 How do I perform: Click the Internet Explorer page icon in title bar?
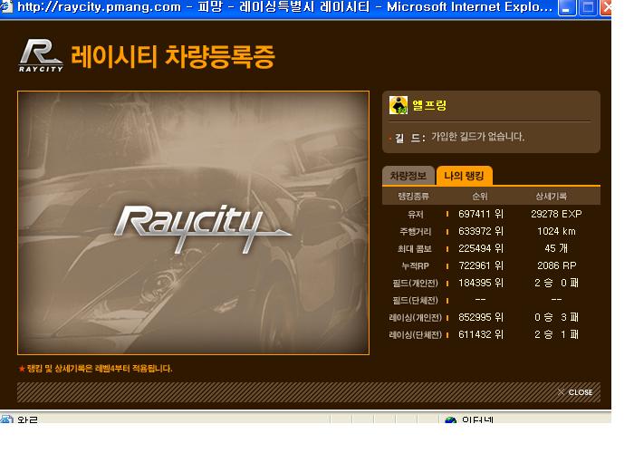pos(6,6)
